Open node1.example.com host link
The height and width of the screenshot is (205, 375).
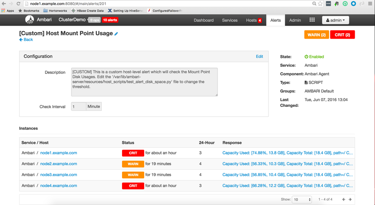click(59, 153)
